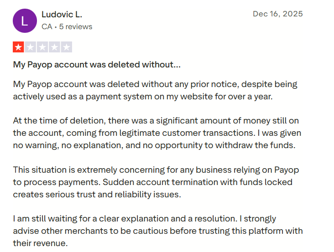Click the "5 reviews" count text
Viewport: 334px width, 252px height.
pos(76,26)
